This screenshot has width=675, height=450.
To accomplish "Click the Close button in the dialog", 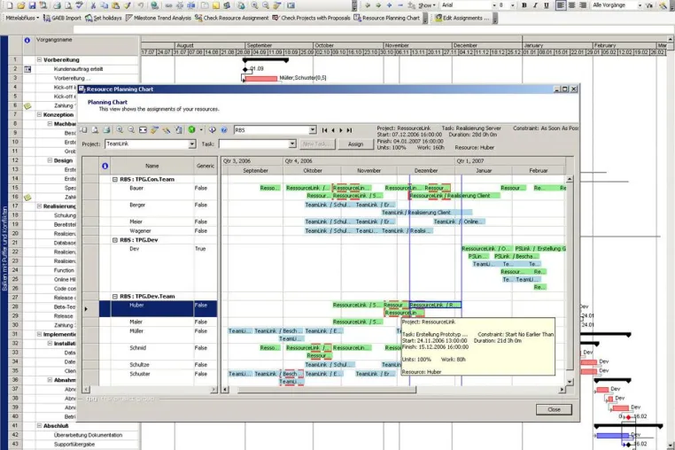I will click(554, 409).
